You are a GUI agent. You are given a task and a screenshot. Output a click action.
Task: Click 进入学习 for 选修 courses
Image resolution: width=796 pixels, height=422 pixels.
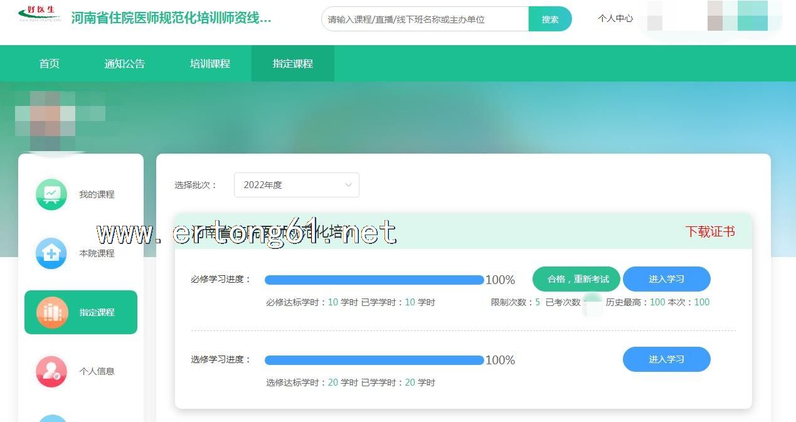pyautogui.click(x=666, y=359)
